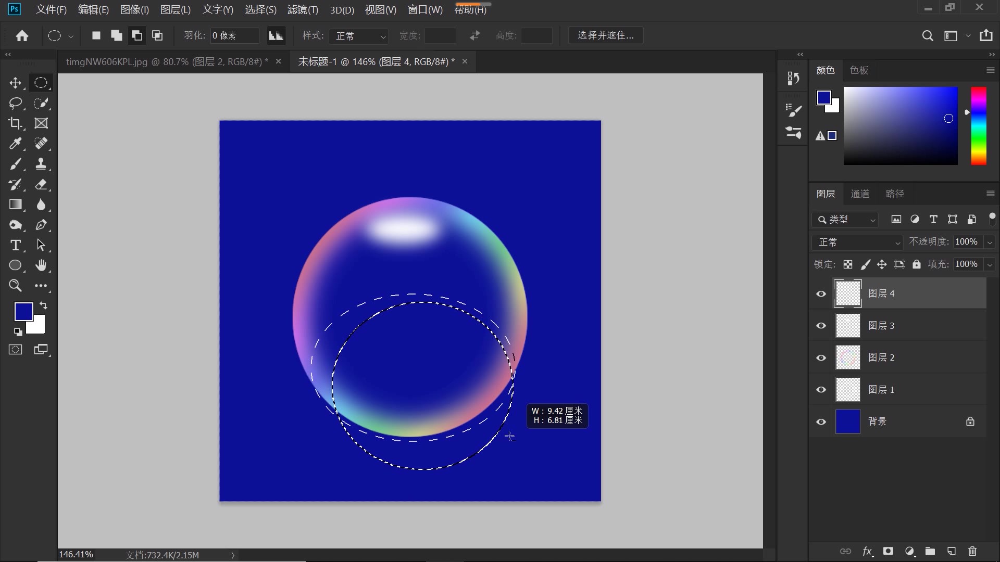Select the Move tool
This screenshot has width=1000, height=562.
[15, 83]
